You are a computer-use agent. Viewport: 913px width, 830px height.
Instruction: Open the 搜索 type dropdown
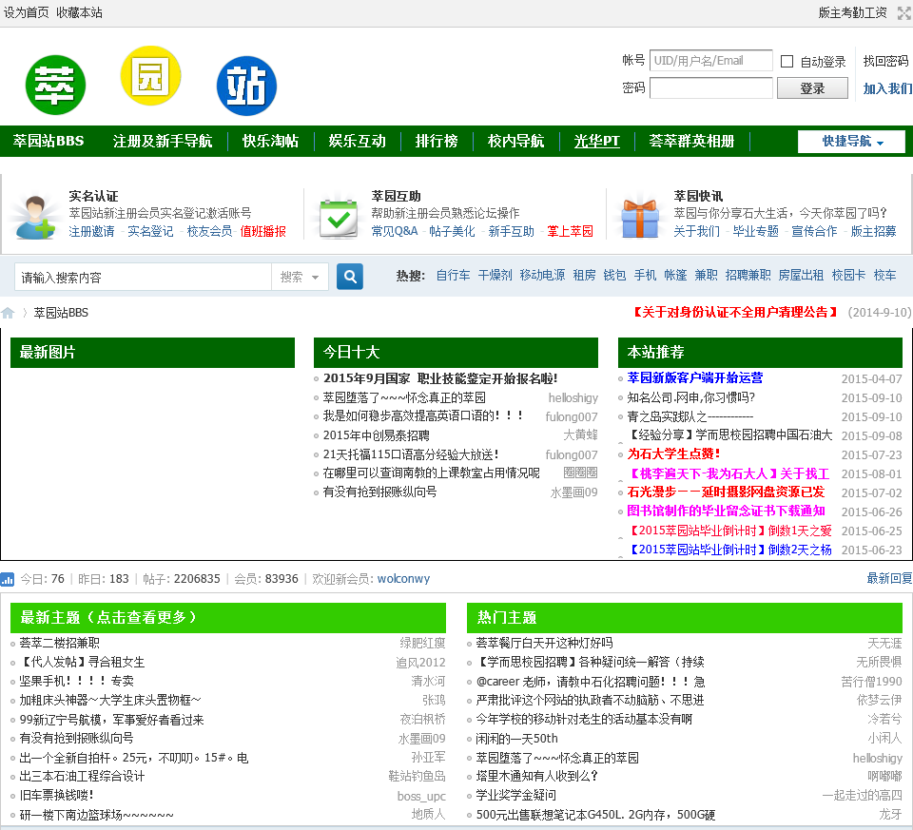300,277
